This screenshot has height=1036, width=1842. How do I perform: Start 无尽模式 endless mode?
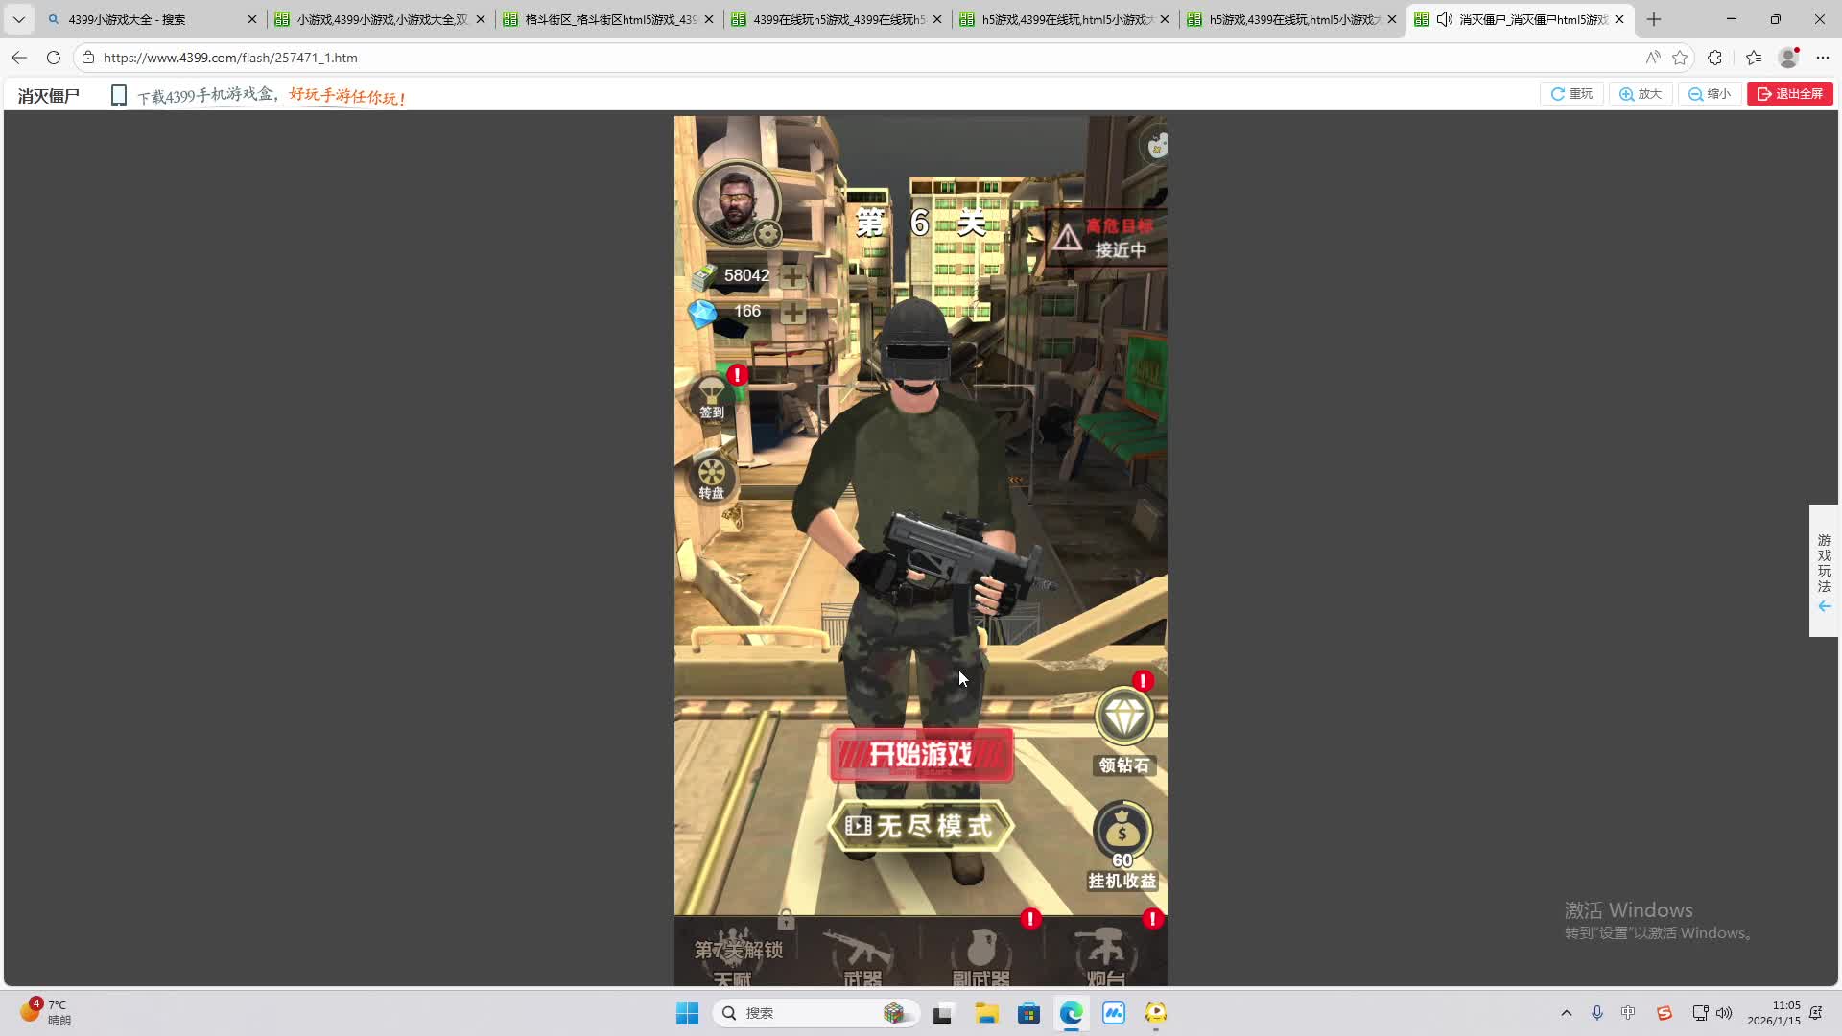tap(921, 826)
